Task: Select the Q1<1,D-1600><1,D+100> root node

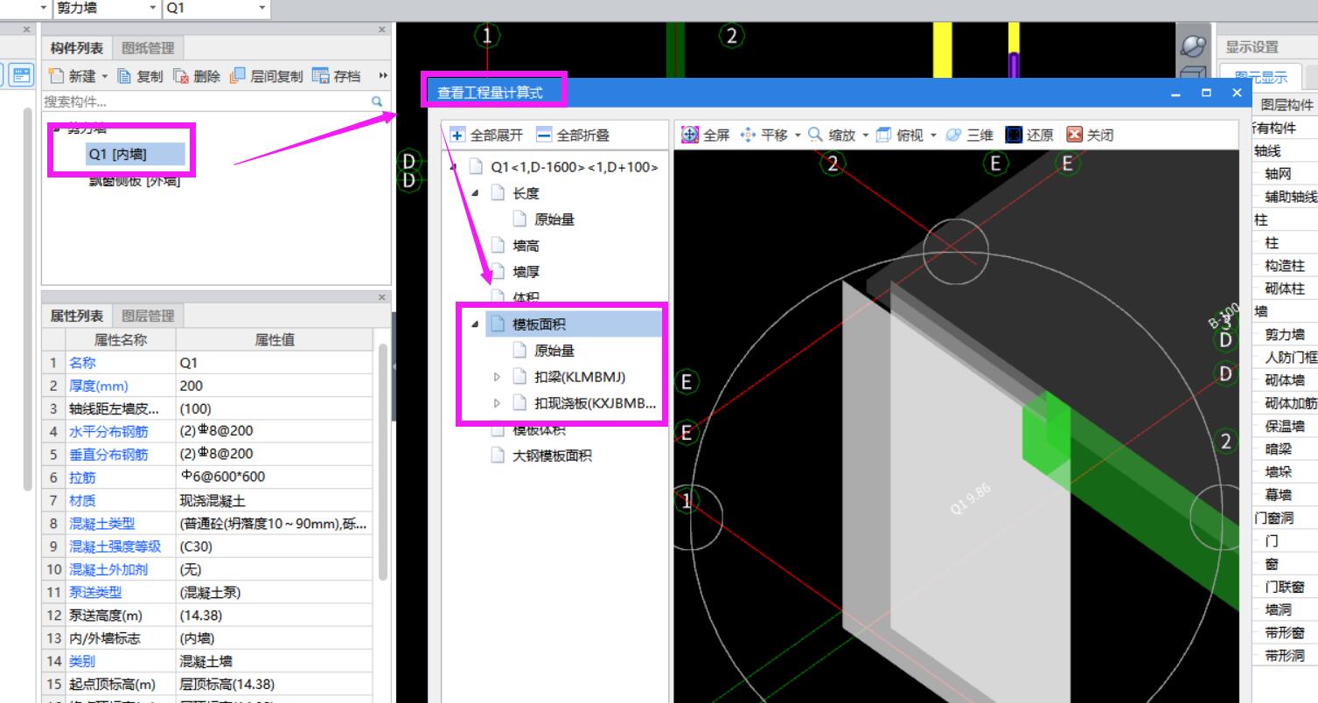Action: (x=574, y=167)
